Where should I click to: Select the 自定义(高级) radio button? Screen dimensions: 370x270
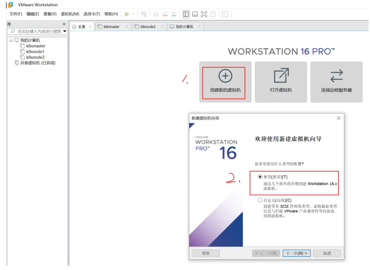coord(260,200)
